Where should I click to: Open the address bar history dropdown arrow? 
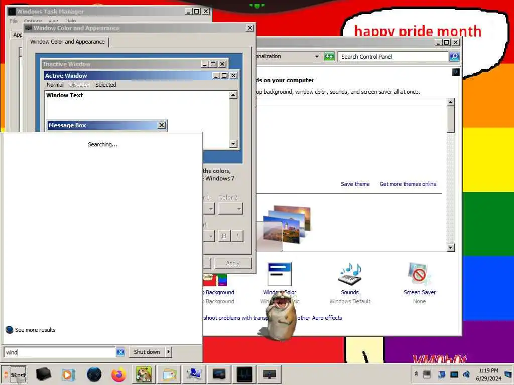point(317,57)
